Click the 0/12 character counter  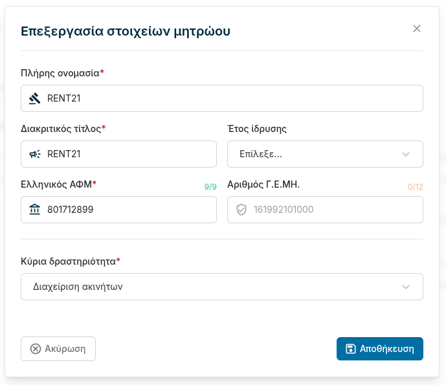[416, 187]
